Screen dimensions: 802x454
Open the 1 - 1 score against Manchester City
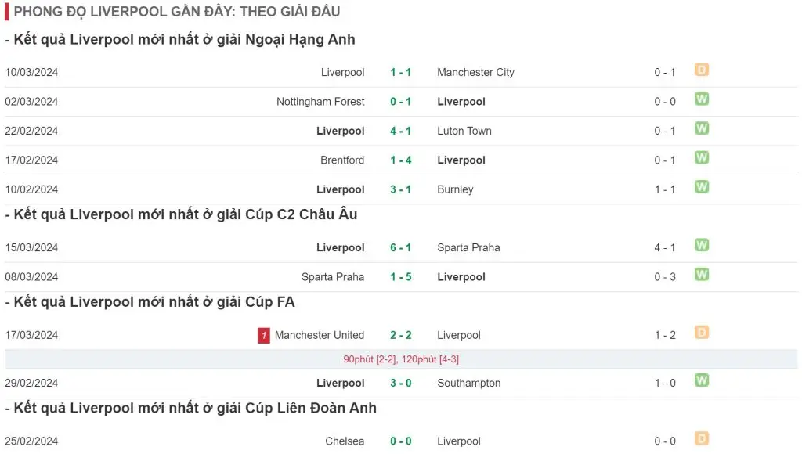click(400, 73)
